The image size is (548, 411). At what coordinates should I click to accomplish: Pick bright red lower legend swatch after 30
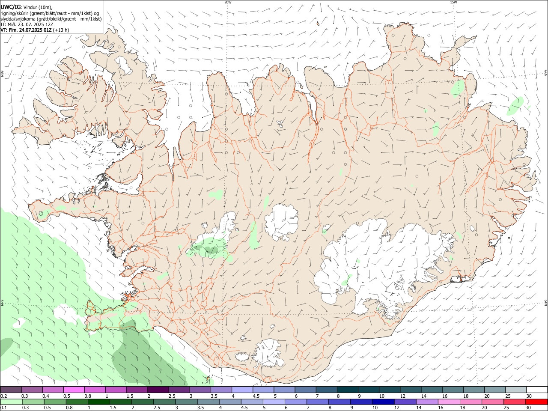pos(536,402)
